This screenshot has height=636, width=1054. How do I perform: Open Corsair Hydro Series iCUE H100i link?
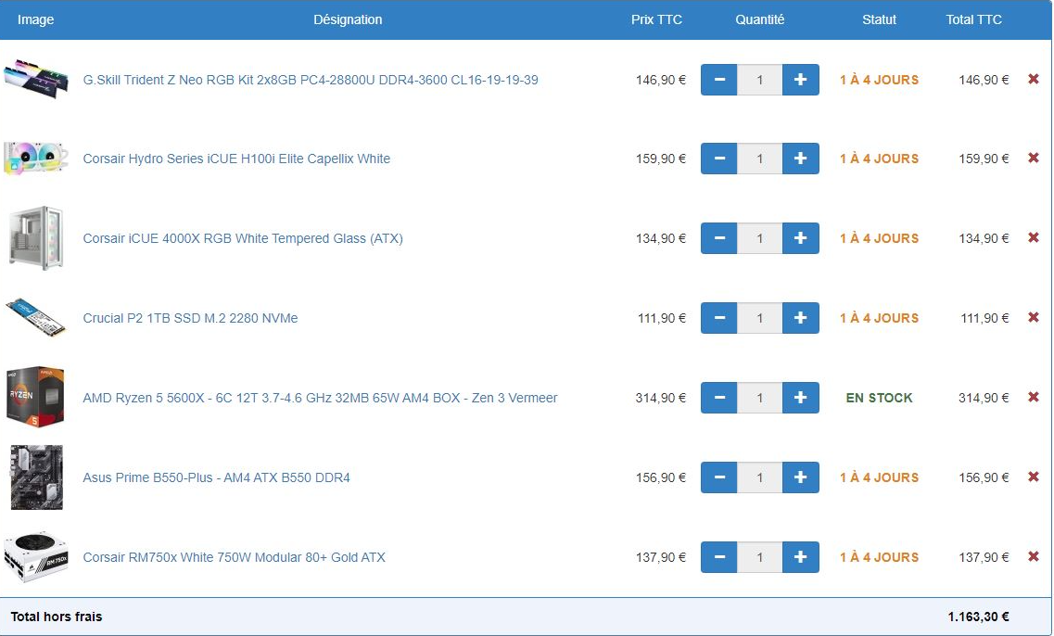coord(236,159)
